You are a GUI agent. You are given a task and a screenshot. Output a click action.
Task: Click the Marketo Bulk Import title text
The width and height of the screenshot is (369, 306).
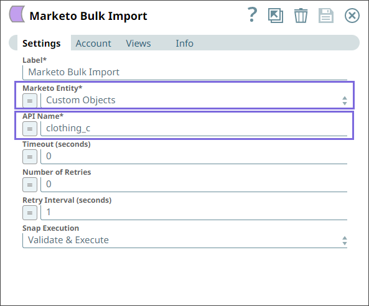click(x=88, y=16)
